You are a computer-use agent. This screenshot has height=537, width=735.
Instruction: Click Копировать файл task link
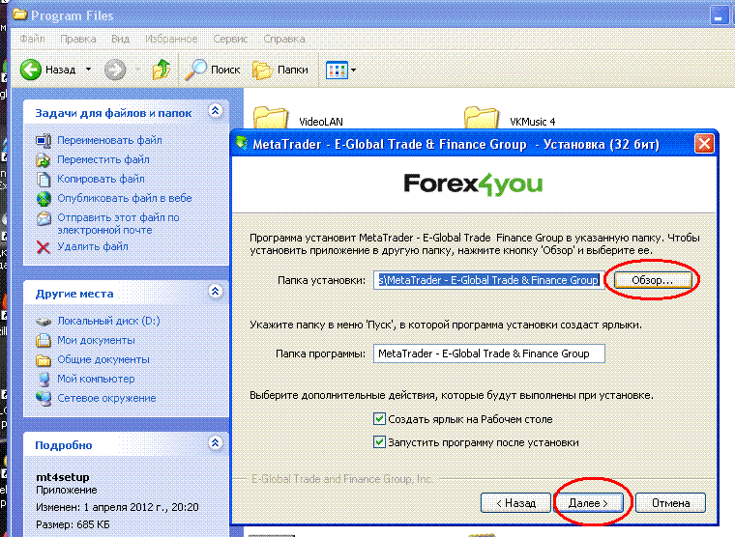[x=101, y=179]
